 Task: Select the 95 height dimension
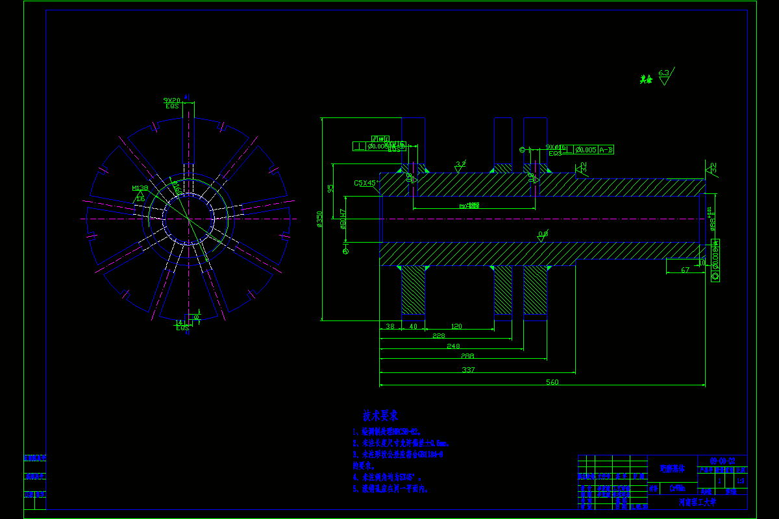pyautogui.click(x=330, y=188)
